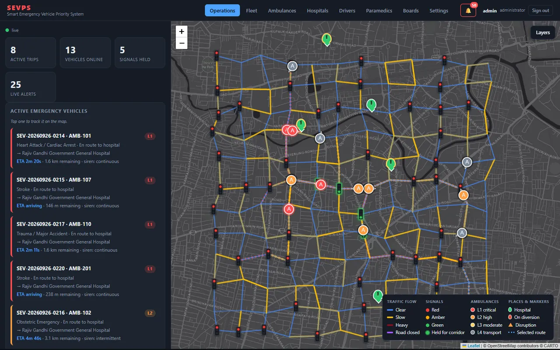
Task: Click the Active Trips stat card
Action: click(31, 53)
